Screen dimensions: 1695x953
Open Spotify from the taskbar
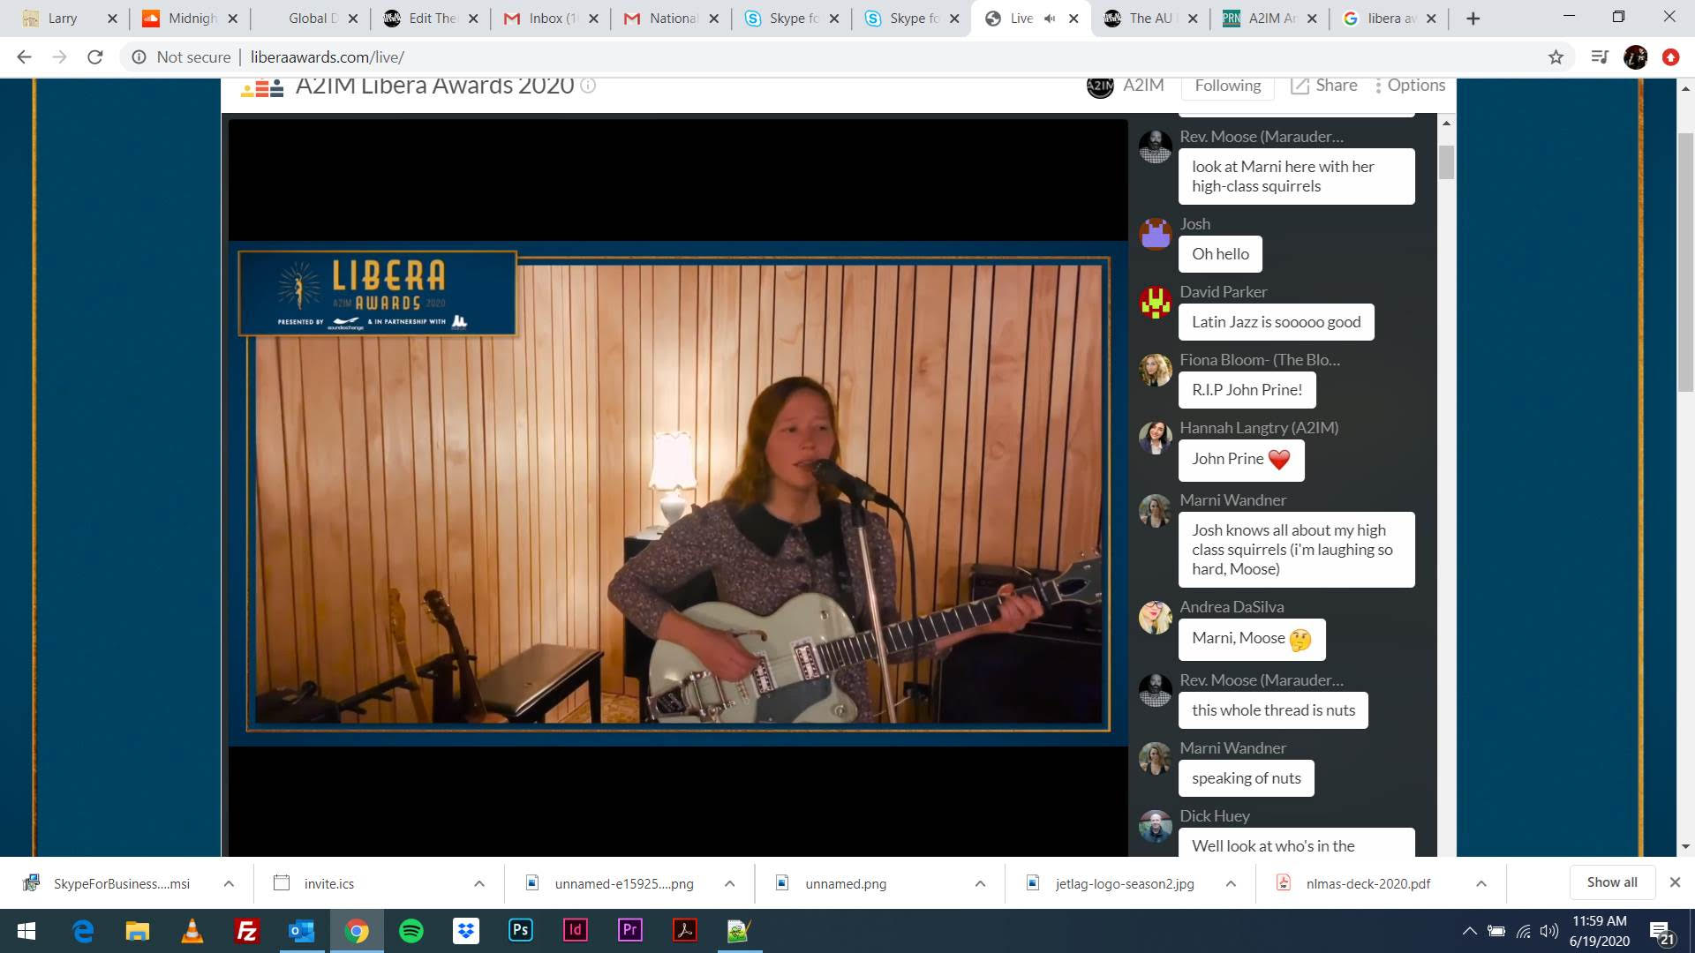click(411, 931)
